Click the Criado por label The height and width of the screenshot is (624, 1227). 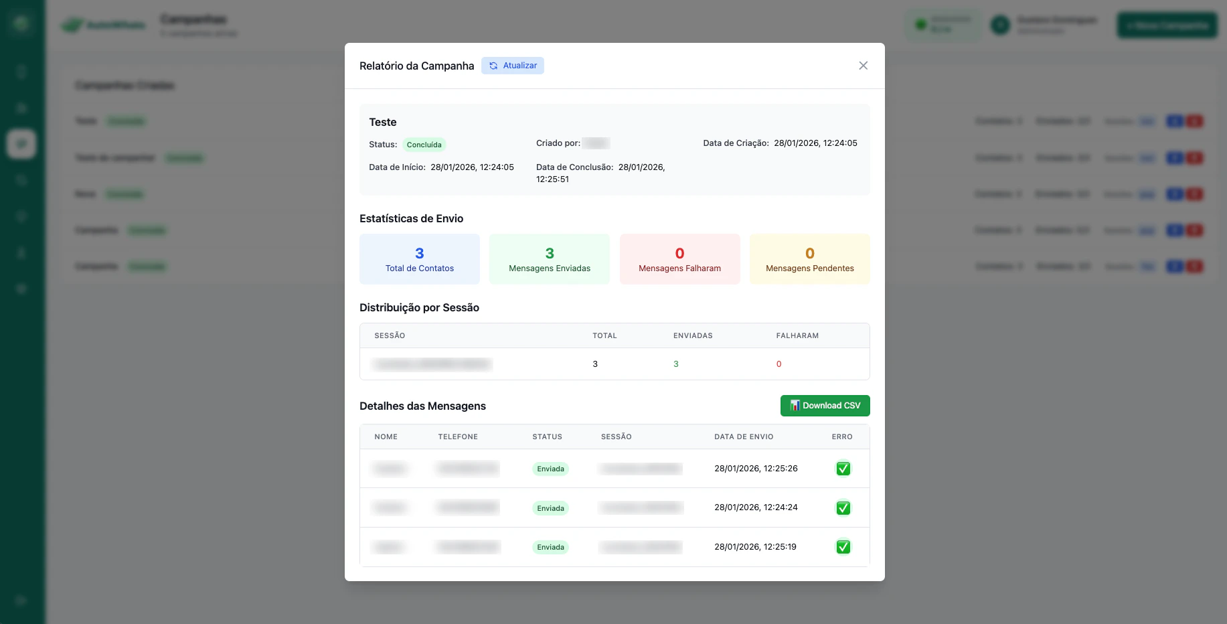click(558, 143)
